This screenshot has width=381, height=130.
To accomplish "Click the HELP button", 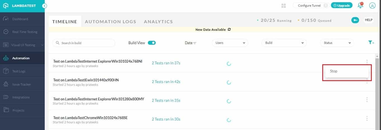I will [x=369, y=20].
